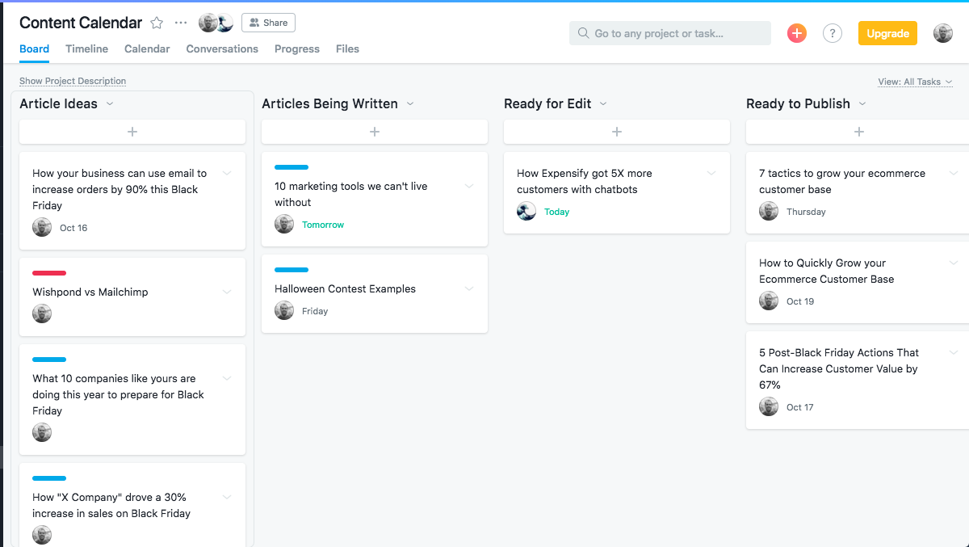
Task: Open the Conversations tab
Action: pos(222,48)
